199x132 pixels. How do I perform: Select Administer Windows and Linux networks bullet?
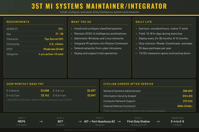click(x=99, y=38)
